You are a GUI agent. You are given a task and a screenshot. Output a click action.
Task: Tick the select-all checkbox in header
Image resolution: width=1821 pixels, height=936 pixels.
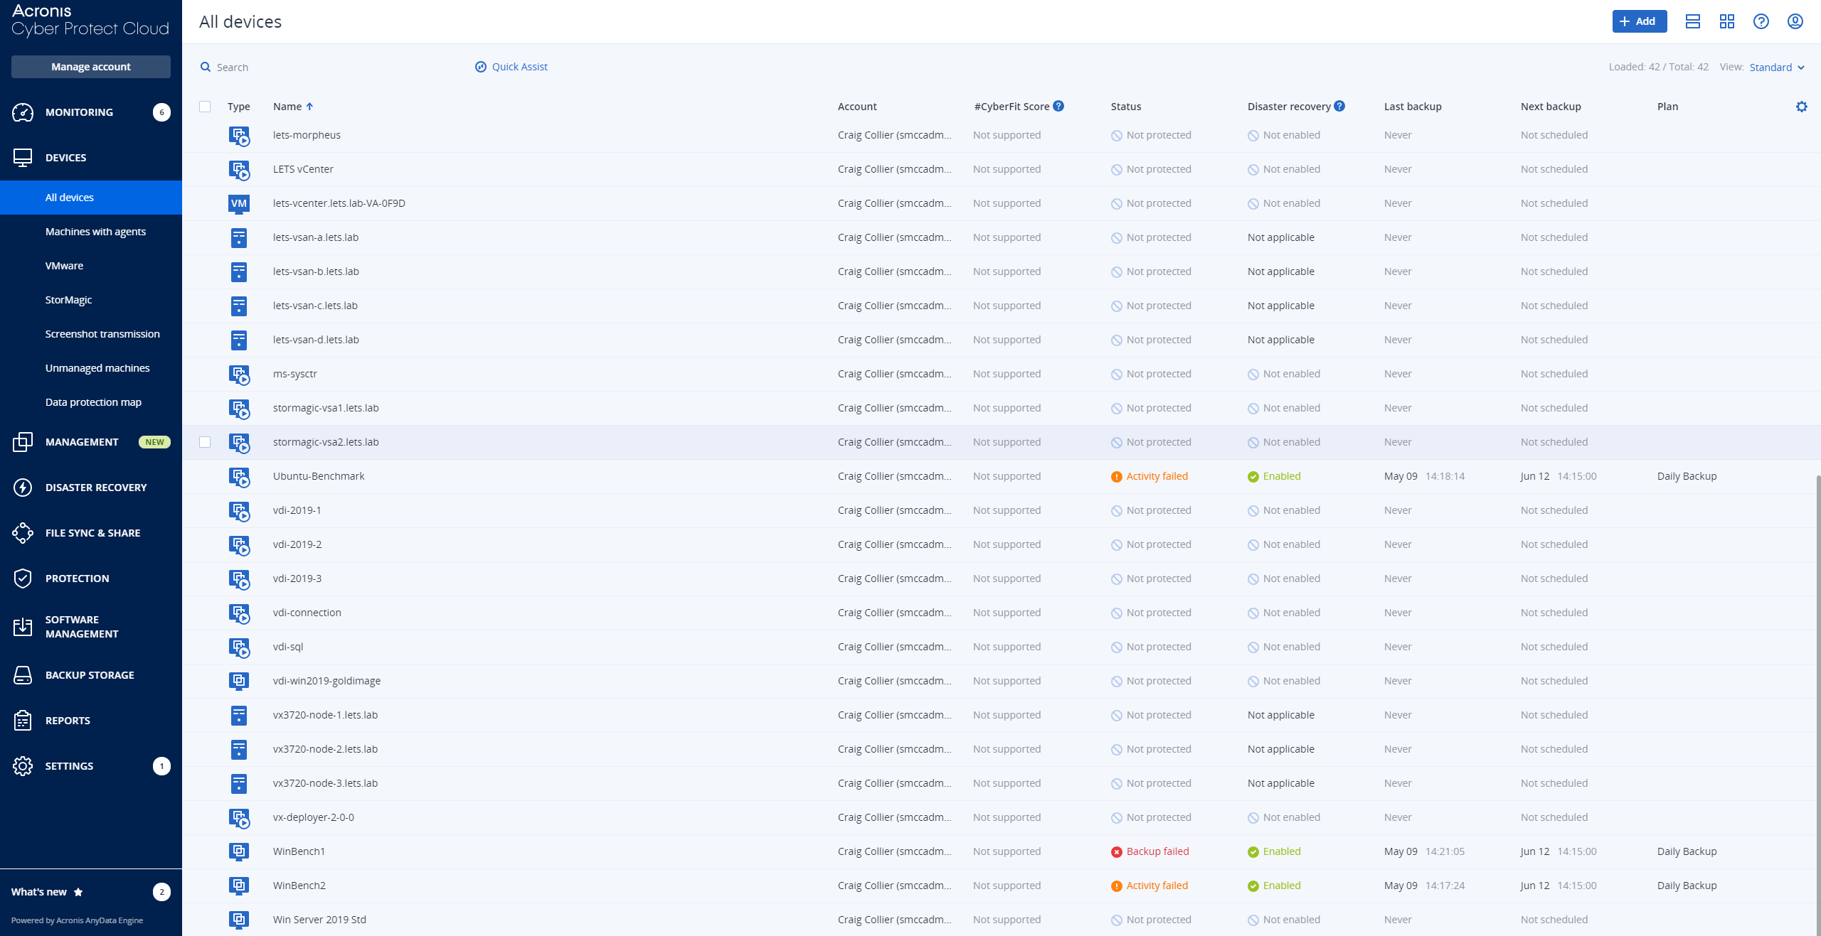205,107
